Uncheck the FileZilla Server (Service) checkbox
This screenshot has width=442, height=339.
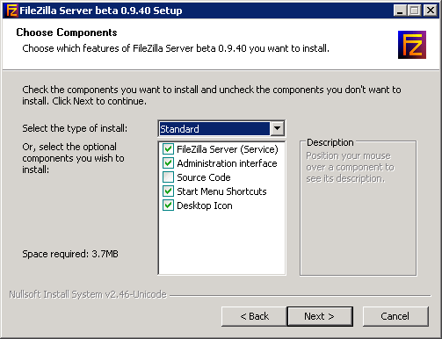pos(168,149)
